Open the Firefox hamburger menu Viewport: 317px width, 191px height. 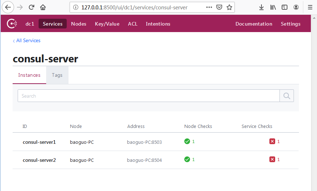coord(310,7)
